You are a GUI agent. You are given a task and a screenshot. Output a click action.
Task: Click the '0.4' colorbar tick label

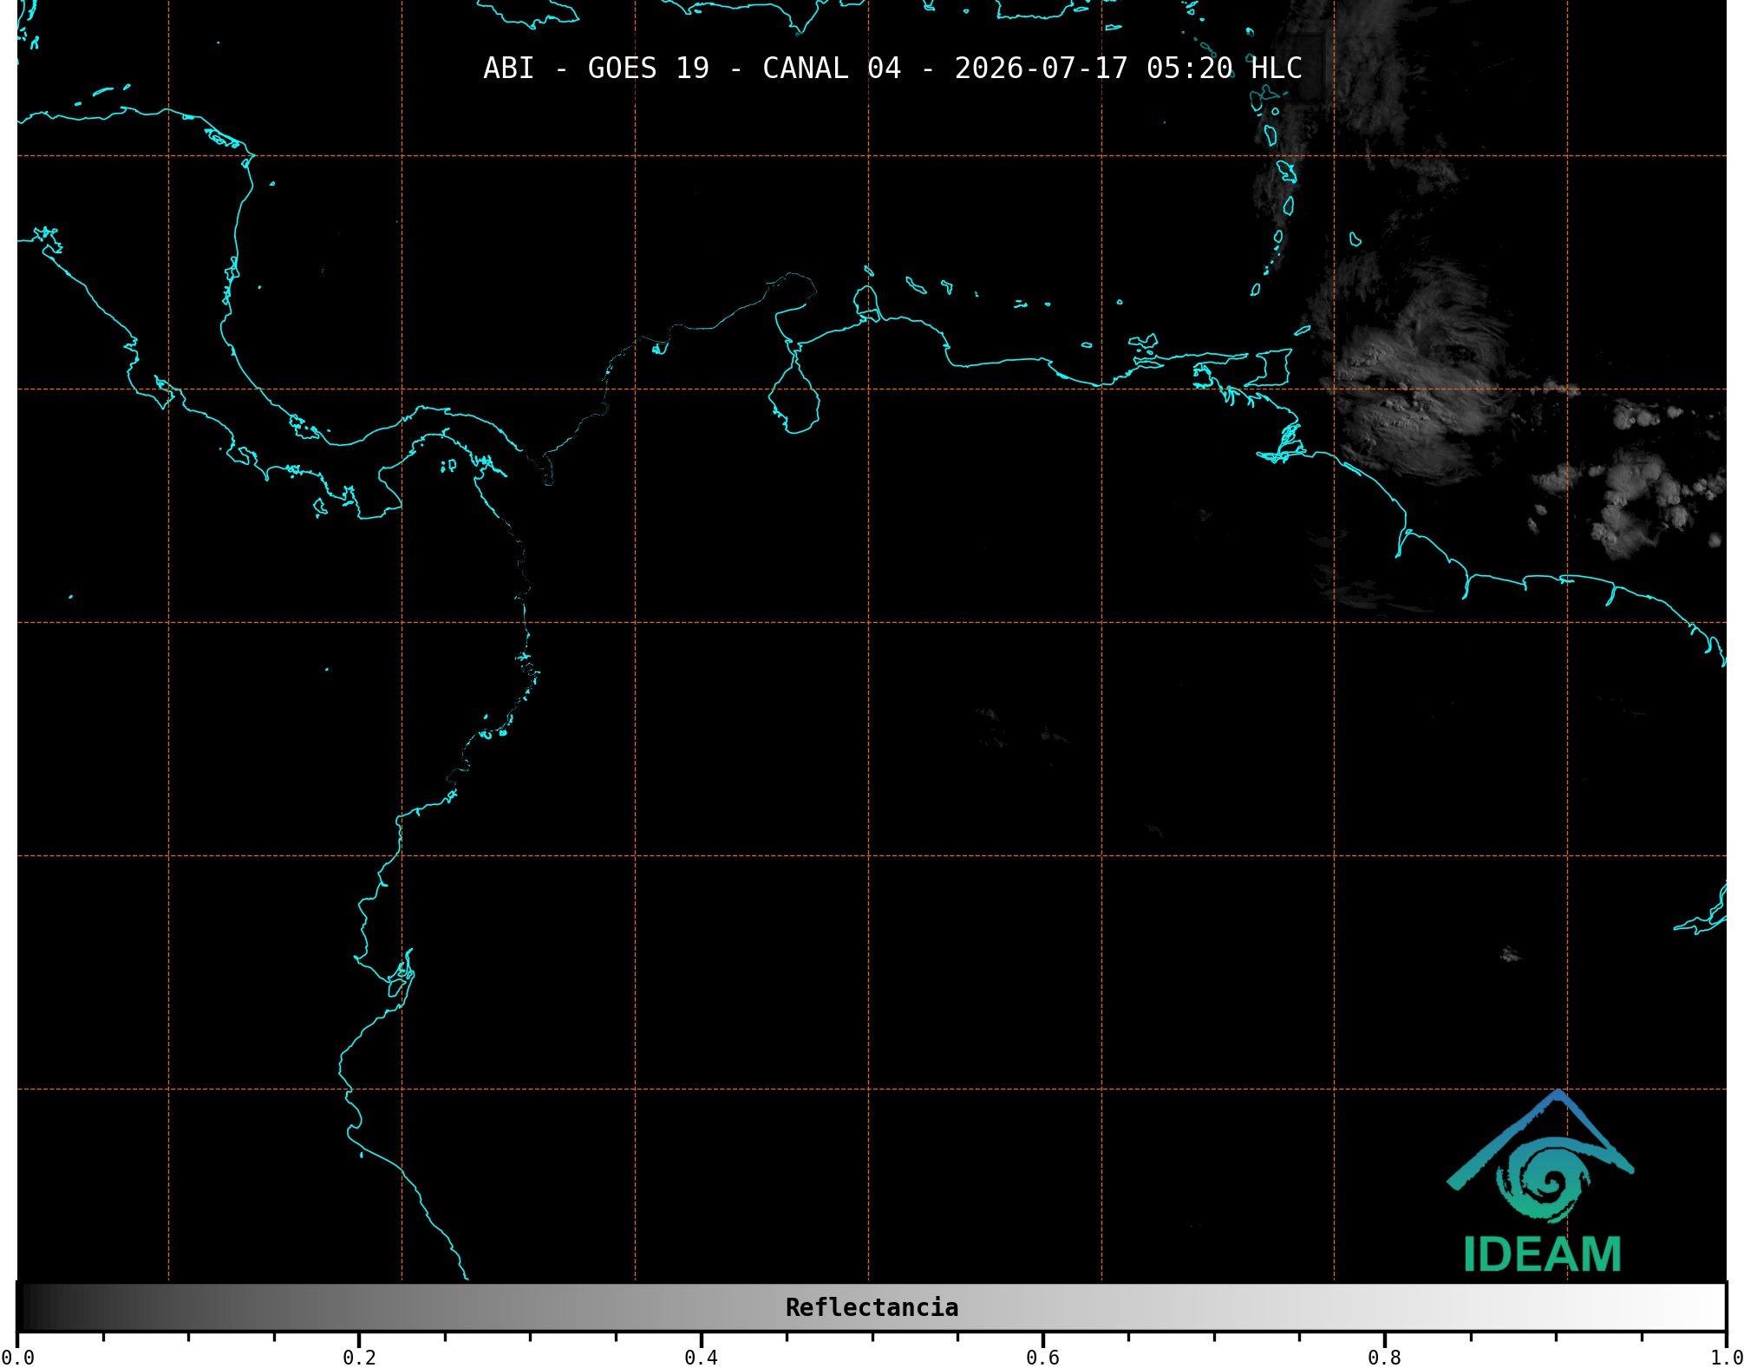pyautogui.click(x=701, y=1358)
